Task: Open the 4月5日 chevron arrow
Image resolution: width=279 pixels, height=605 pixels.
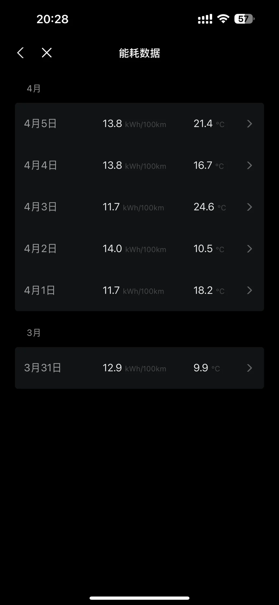Action: tap(249, 124)
